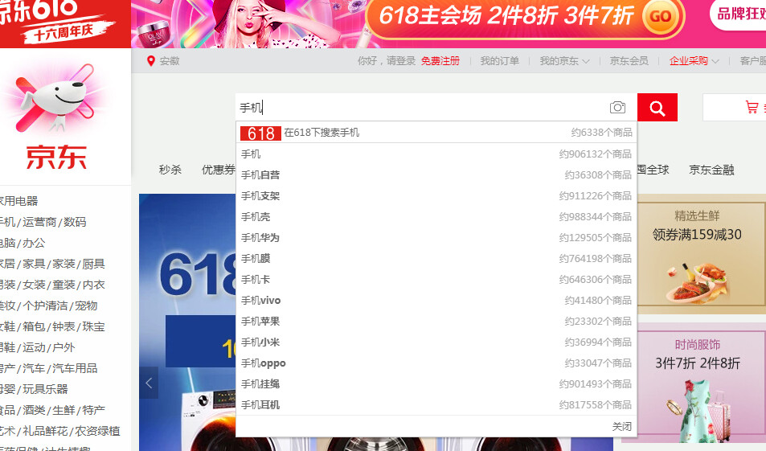Click the 秒杀 navigation link
Image resolution: width=766 pixels, height=451 pixels.
(170, 170)
